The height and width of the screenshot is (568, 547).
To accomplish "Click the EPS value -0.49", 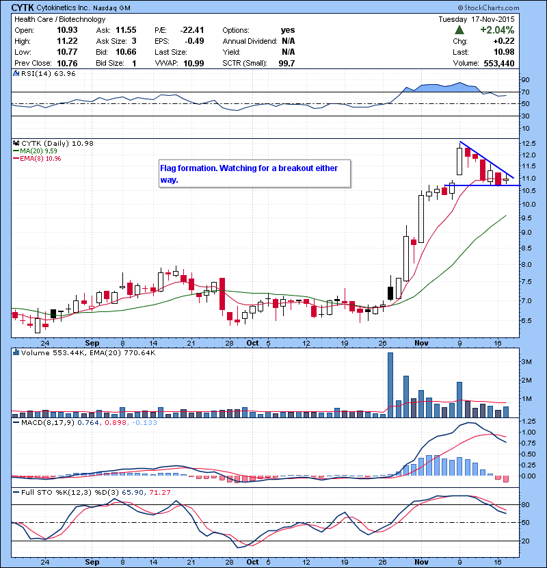I will [x=194, y=41].
